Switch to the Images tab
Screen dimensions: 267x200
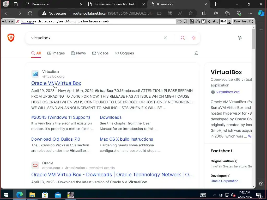coord(56,53)
